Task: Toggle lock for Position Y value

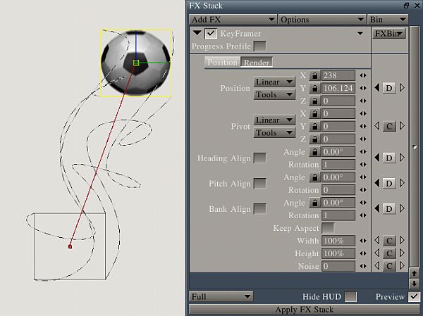Action: point(314,88)
